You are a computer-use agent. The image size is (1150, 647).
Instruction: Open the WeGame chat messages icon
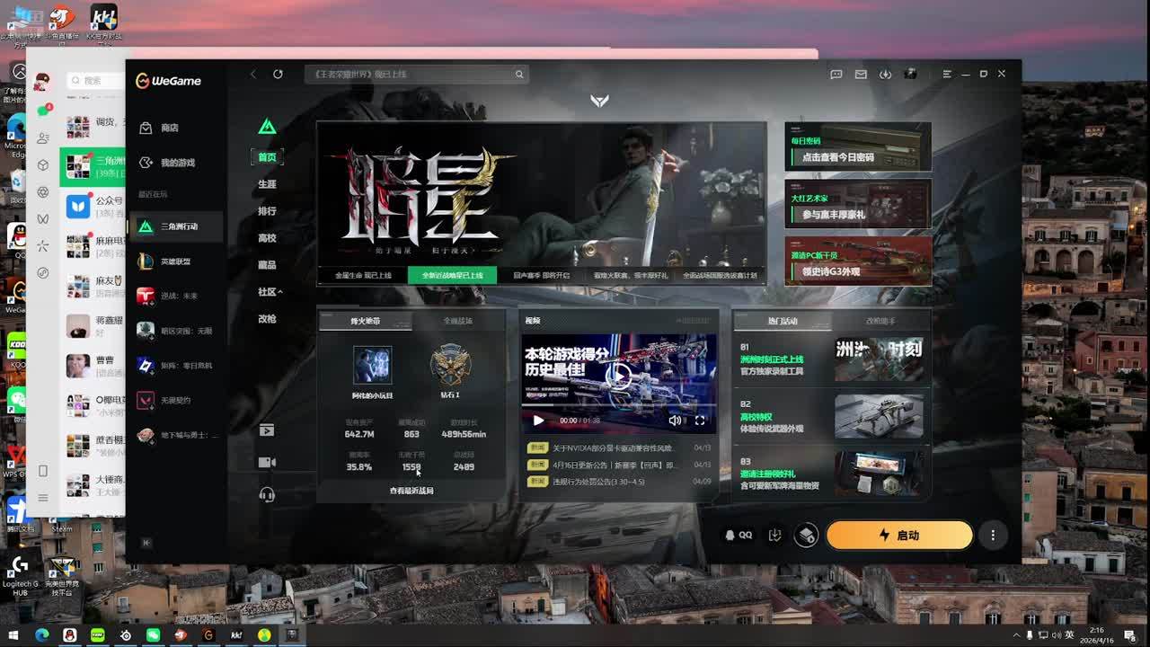(836, 75)
